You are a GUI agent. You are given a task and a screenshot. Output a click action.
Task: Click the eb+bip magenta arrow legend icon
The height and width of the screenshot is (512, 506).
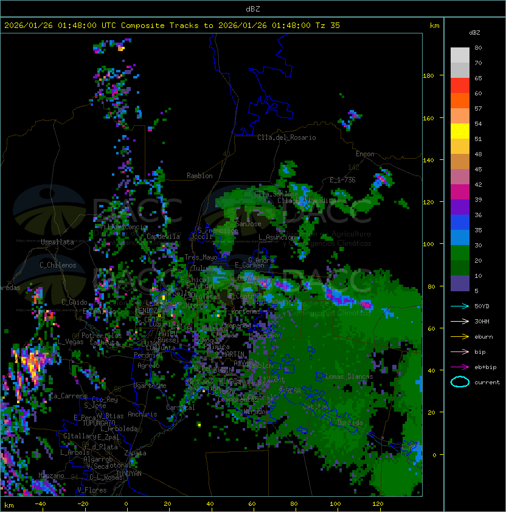tap(460, 367)
